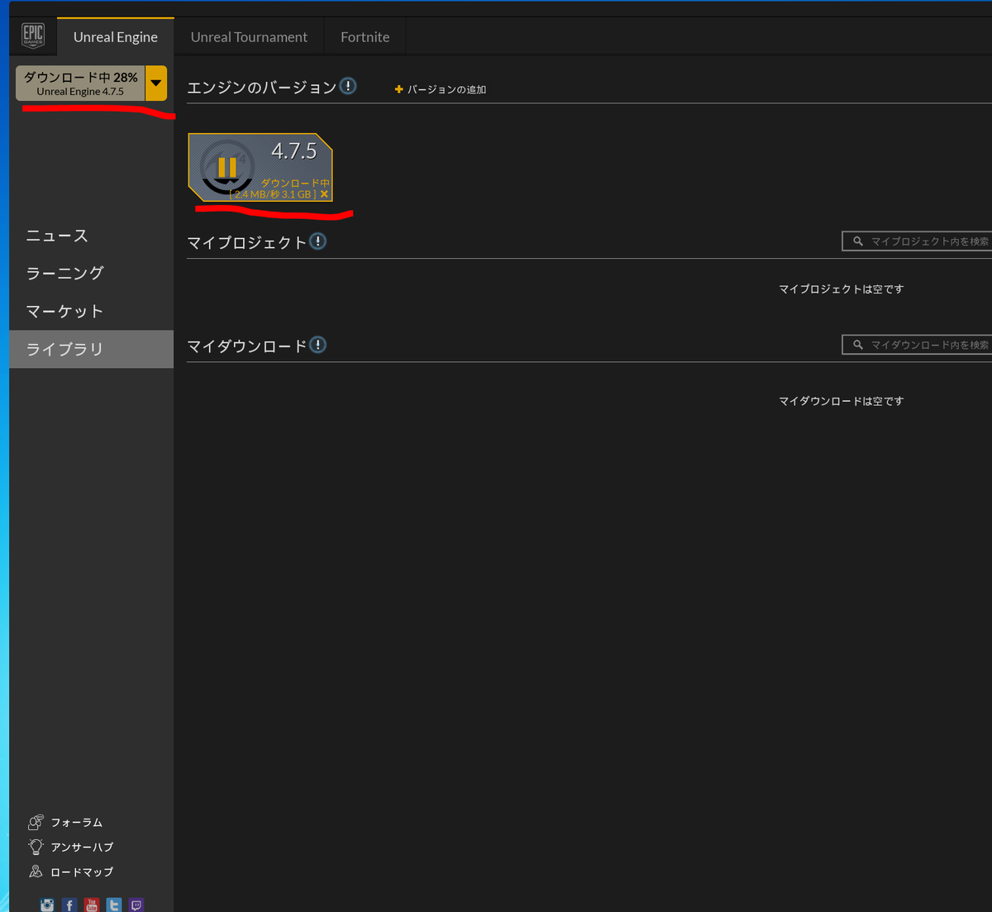Click info icon beside エンジンのバージョン

tap(348, 86)
